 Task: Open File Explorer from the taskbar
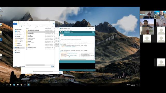pos(10,85)
